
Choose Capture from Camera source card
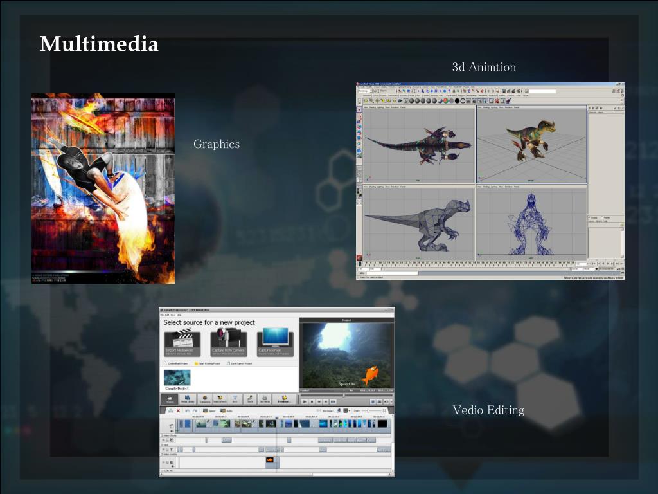tap(228, 343)
